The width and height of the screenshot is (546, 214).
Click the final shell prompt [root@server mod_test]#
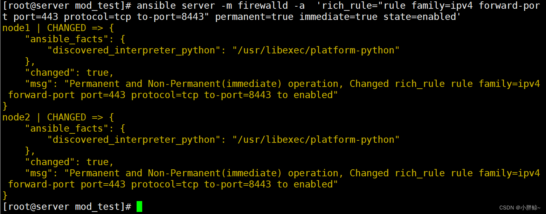coord(67,206)
